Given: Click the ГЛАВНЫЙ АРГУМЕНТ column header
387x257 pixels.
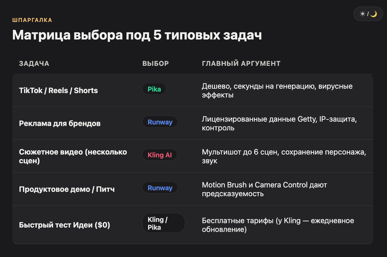Looking at the screenshot, I should click(x=241, y=63).
